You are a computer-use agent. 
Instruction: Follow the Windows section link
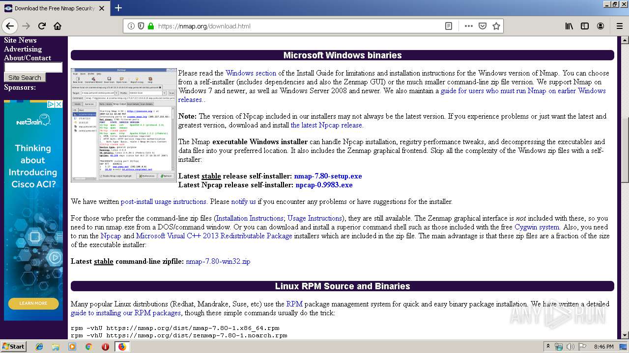click(251, 73)
